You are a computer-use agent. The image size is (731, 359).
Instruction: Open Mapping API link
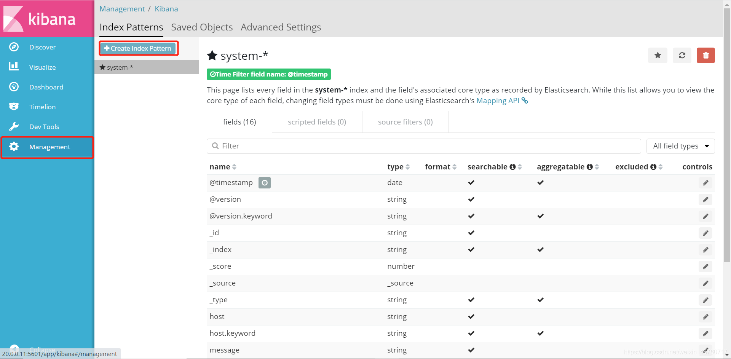pos(502,101)
